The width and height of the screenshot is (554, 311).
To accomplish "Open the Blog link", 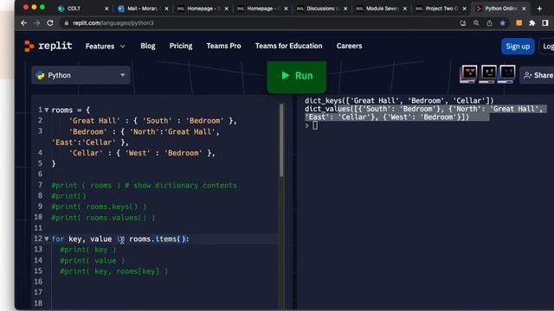I will click(148, 46).
